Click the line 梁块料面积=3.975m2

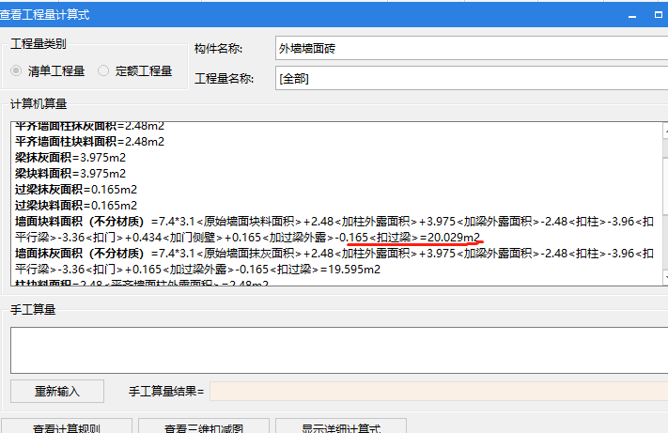(x=70, y=173)
